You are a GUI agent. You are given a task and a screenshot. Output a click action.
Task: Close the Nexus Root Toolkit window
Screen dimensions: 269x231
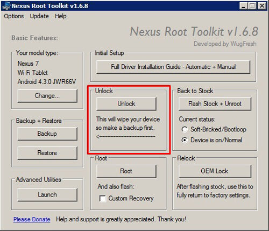pos(262,6)
